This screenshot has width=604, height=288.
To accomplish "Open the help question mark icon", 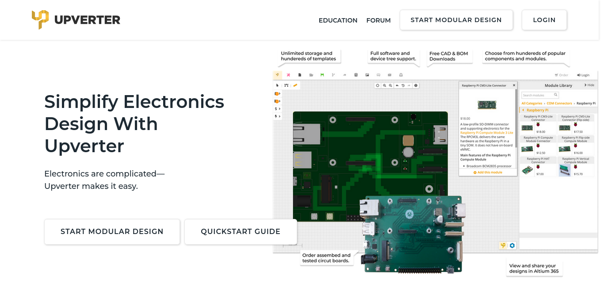I will click(416, 85).
